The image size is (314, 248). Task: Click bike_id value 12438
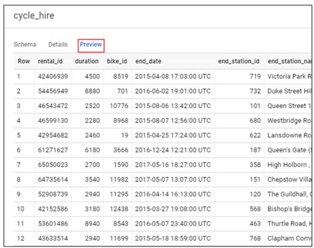(x=119, y=209)
